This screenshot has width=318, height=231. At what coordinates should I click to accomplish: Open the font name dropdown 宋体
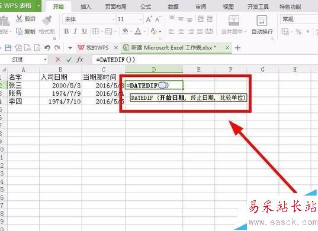click(x=113, y=19)
